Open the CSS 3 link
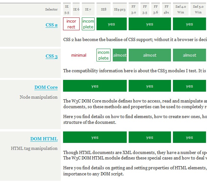Viewport: 207px width, 183px height. 52,56
